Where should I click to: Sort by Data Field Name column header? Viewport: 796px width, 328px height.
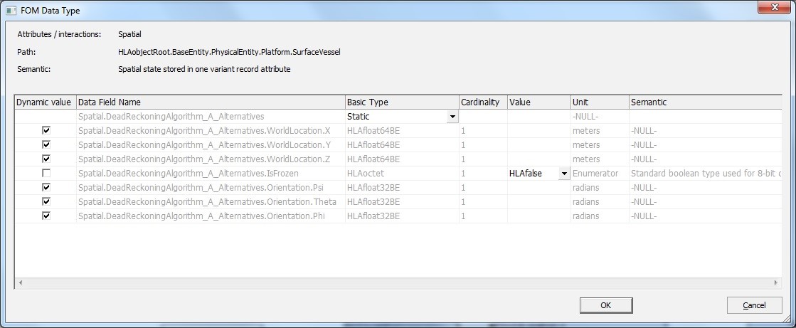point(210,102)
